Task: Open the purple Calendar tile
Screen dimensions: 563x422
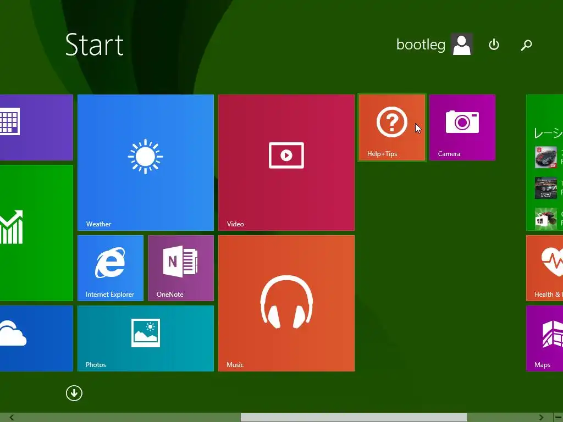Action: pyautogui.click(x=36, y=127)
